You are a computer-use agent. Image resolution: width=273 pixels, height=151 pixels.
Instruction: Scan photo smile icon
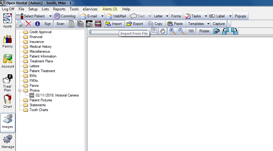point(98,24)
